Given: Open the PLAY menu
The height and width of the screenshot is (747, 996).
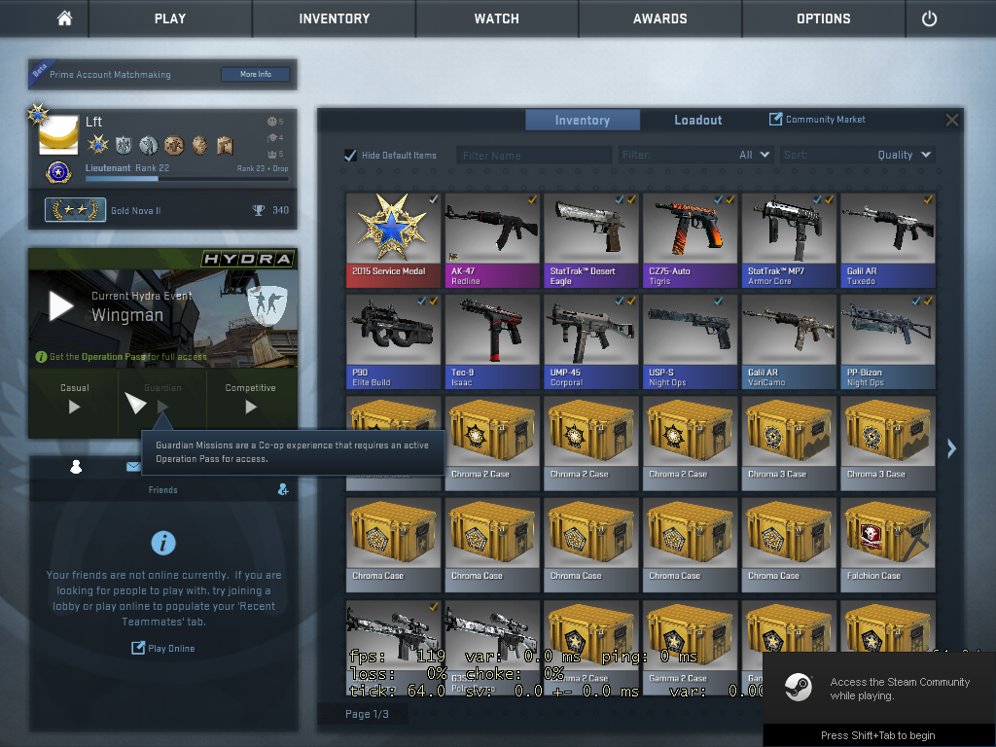Looking at the screenshot, I should click(170, 18).
